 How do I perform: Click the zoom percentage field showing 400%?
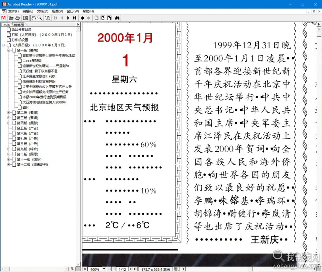(x=95, y=269)
